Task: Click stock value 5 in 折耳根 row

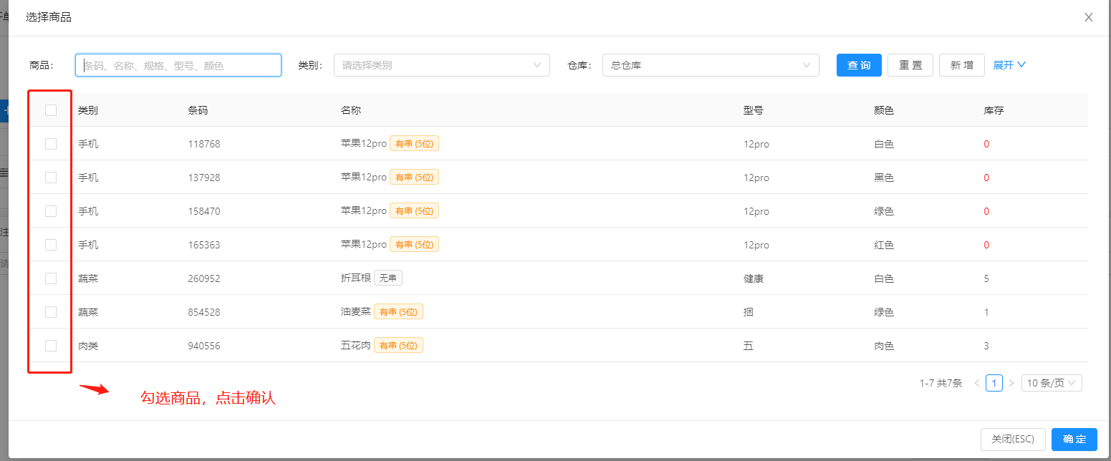Action: tap(986, 278)
